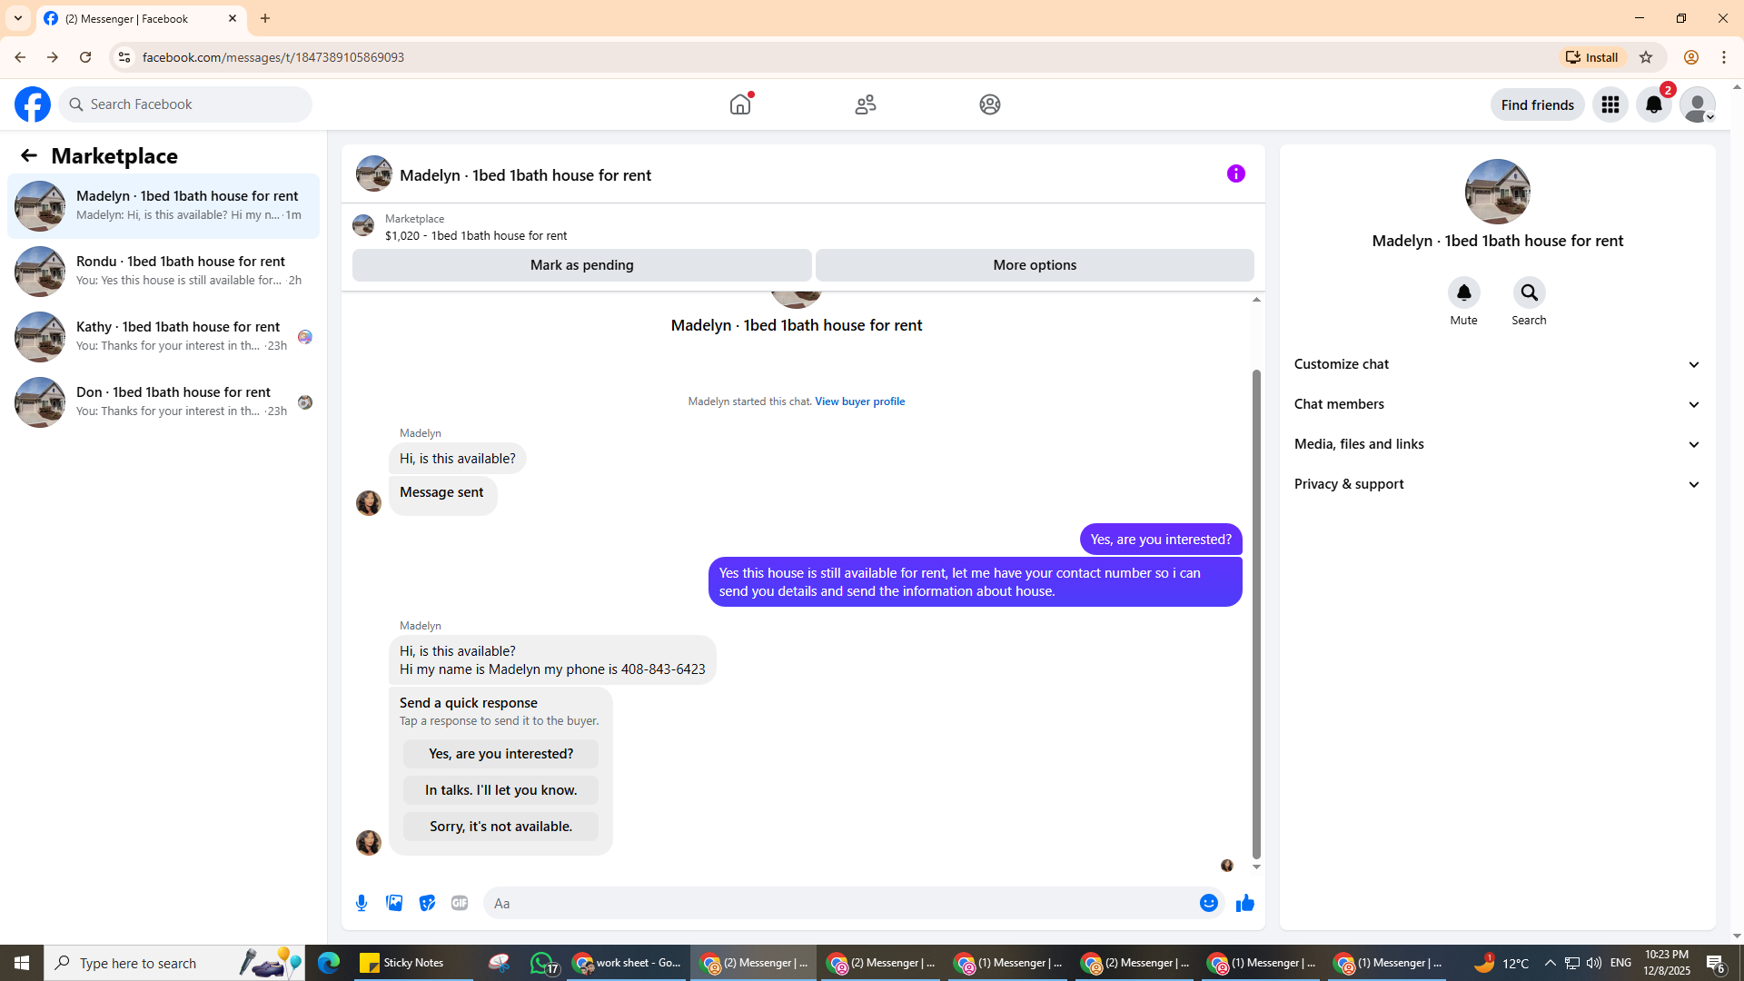
Task: Click the scroll-down arrow of the chat
Action: pos(1257,867)
